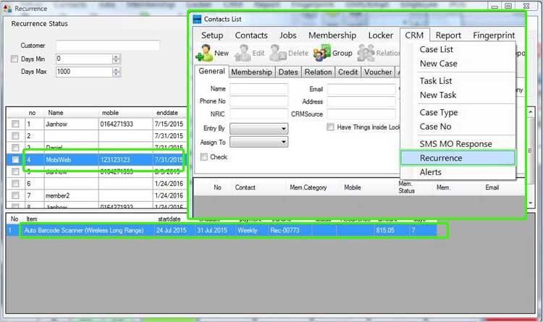
Task: Open the Setup menu
Action: point(212,35)
